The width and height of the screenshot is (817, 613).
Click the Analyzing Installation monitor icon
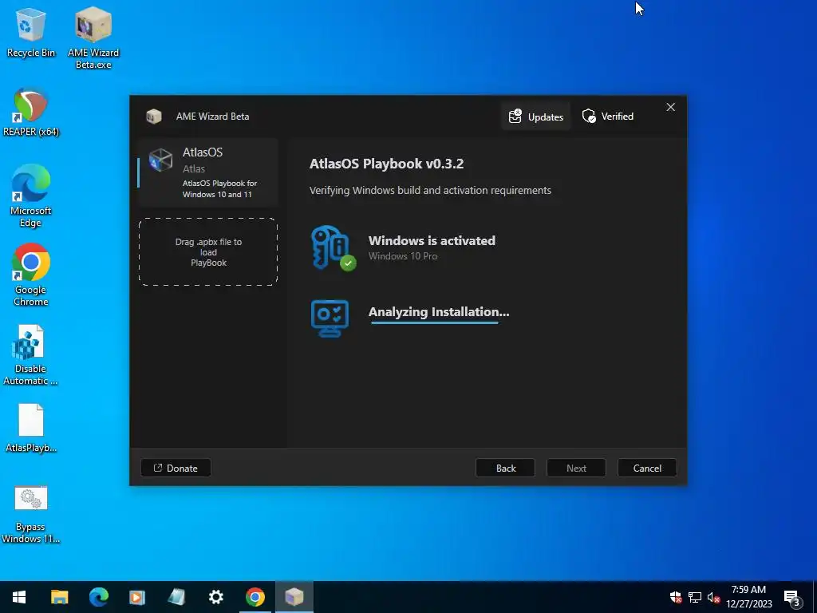[x=330, y=318]
